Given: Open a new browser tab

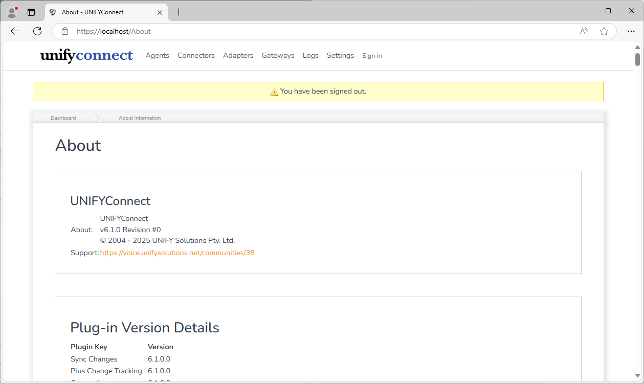Looking at the screenshot, I should point(179,12).
